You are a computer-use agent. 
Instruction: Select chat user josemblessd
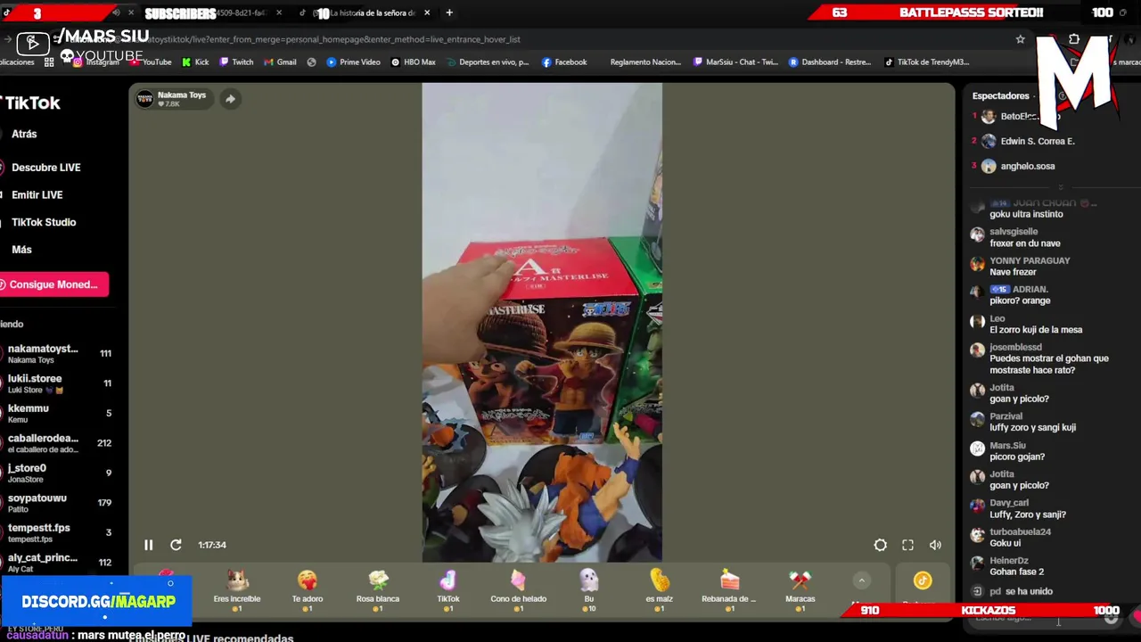[x=1015, y=347]
